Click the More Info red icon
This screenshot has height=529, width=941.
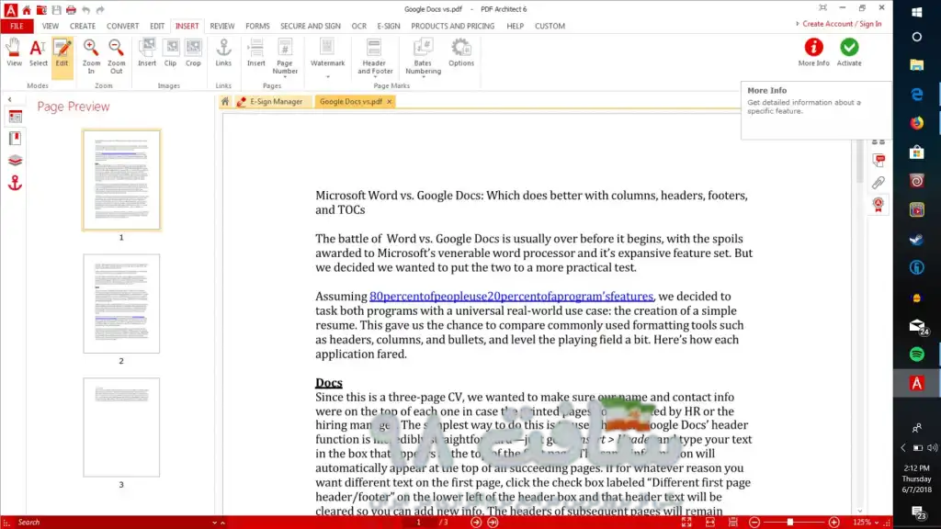click(814, 48)
